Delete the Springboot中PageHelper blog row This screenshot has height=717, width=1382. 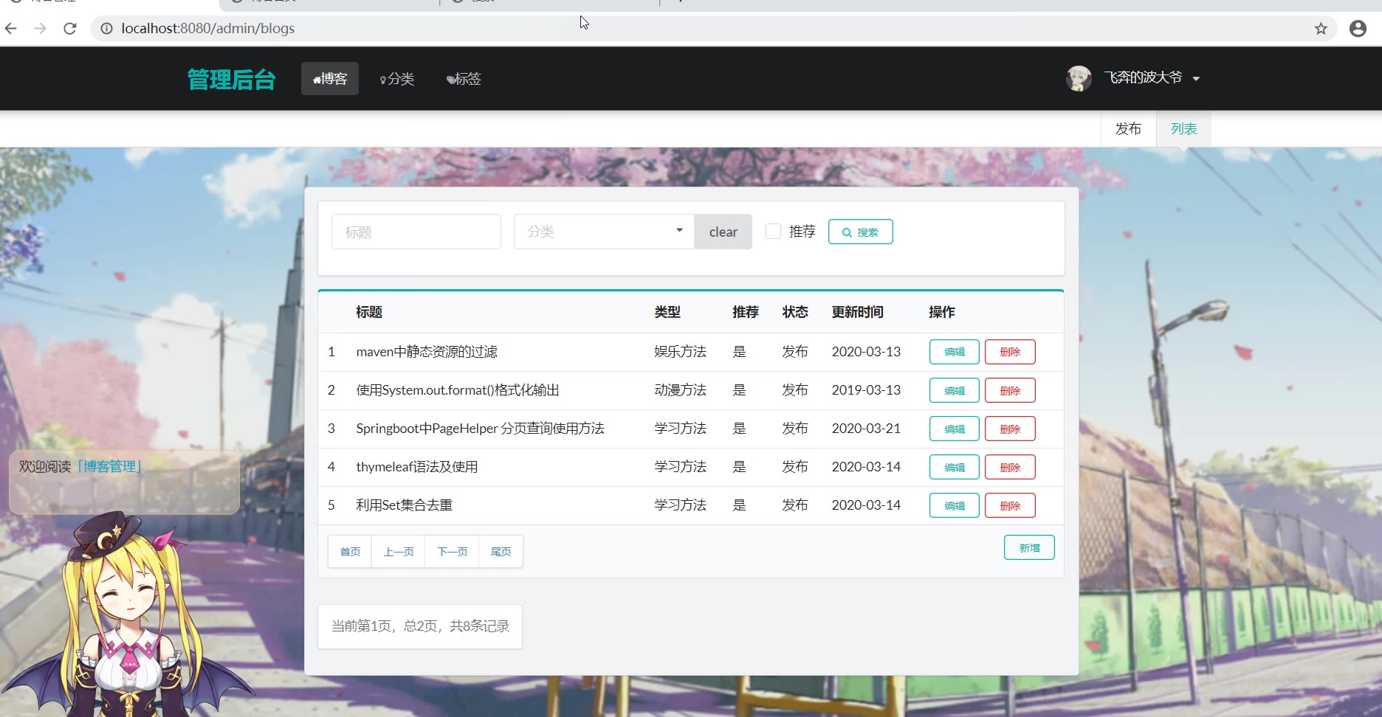pyautogui.click(x=1010, y=429)
